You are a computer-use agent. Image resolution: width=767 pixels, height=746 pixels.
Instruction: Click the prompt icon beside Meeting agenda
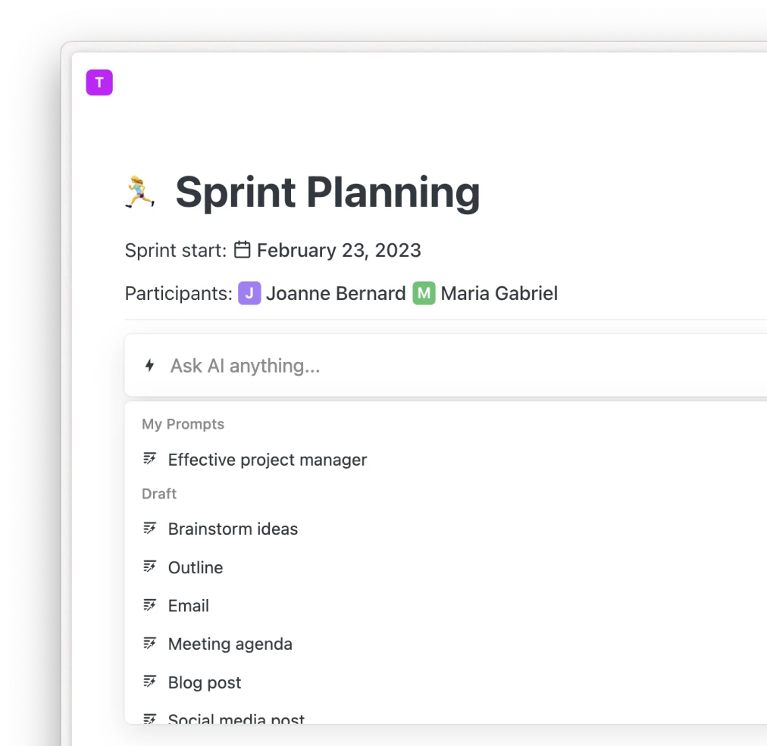(x=150, y=642)
